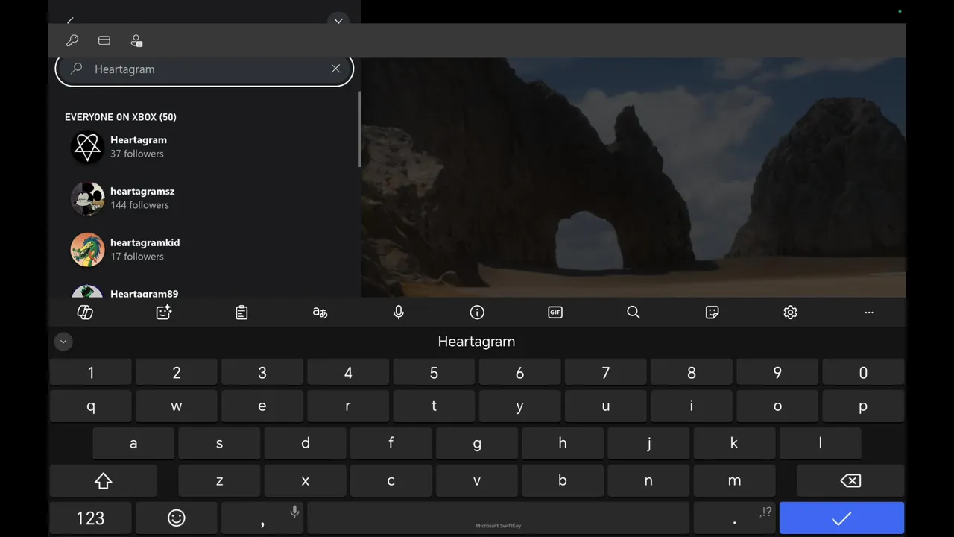Open the payment card icon
The width and height of the screenshot is (954, 537).
[x=104, y=41]
